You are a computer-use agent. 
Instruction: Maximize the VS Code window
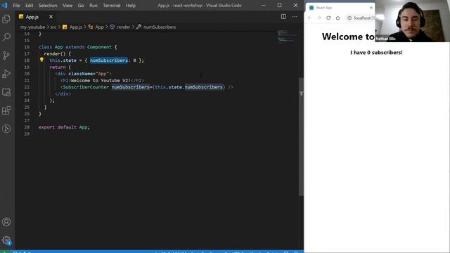(279, 5)
